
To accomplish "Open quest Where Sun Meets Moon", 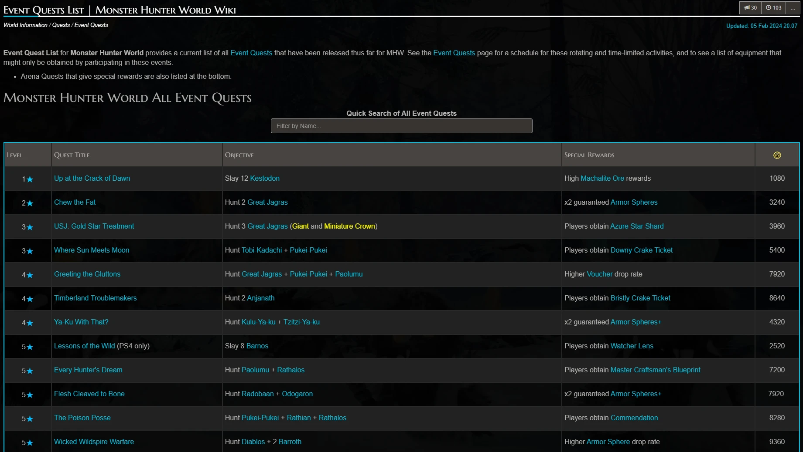I will point(92,250).
